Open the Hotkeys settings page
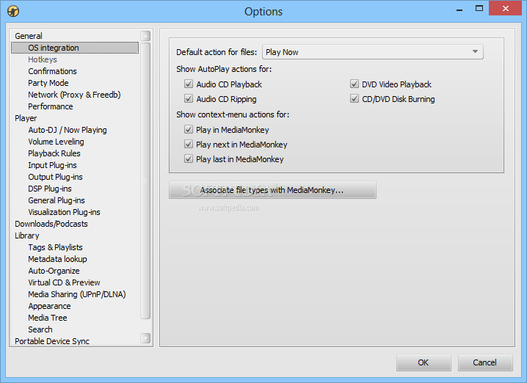The width and height of the screenshot is (527, 383). (43, 59)
